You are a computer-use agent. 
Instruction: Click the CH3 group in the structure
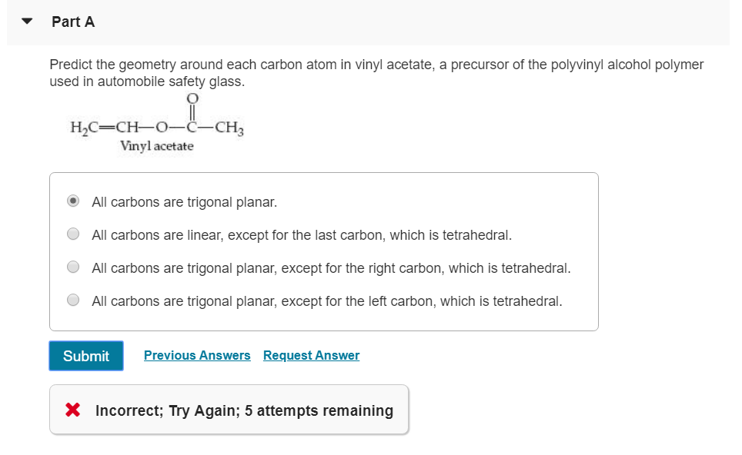point(229,127)
